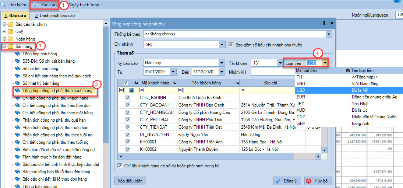Click book icon beside S35-DN: Sổ chi tiết bán hàng
The height and width of the screenshot is (188, 403).
(17, 61)
